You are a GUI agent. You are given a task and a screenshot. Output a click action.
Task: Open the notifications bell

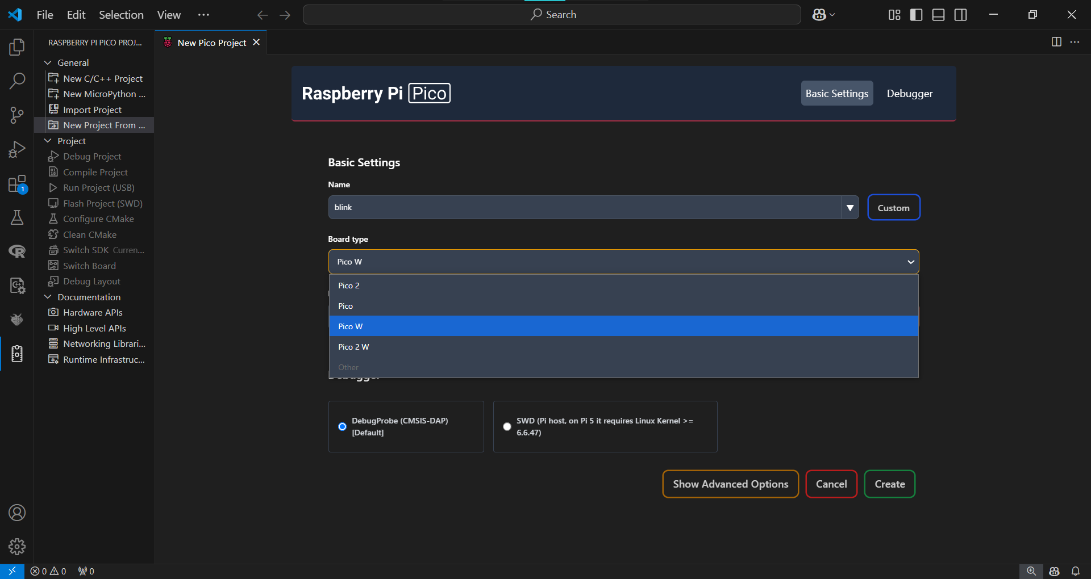[x=1076, y=571]
